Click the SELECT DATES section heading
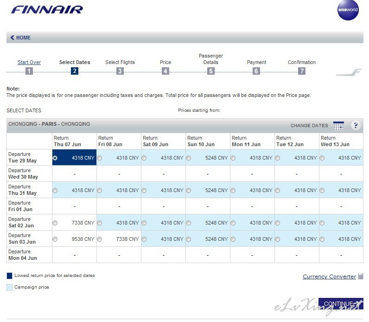369x322 pixels. pyautogui.click(x=24, y=110)
